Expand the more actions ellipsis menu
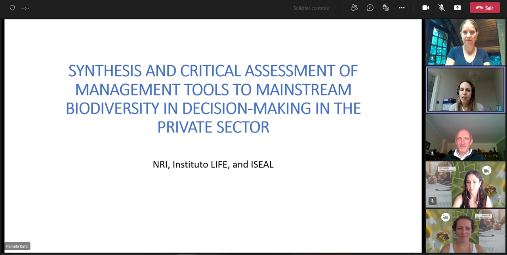Viewport: 507px width, 255px height. [402, 8]
